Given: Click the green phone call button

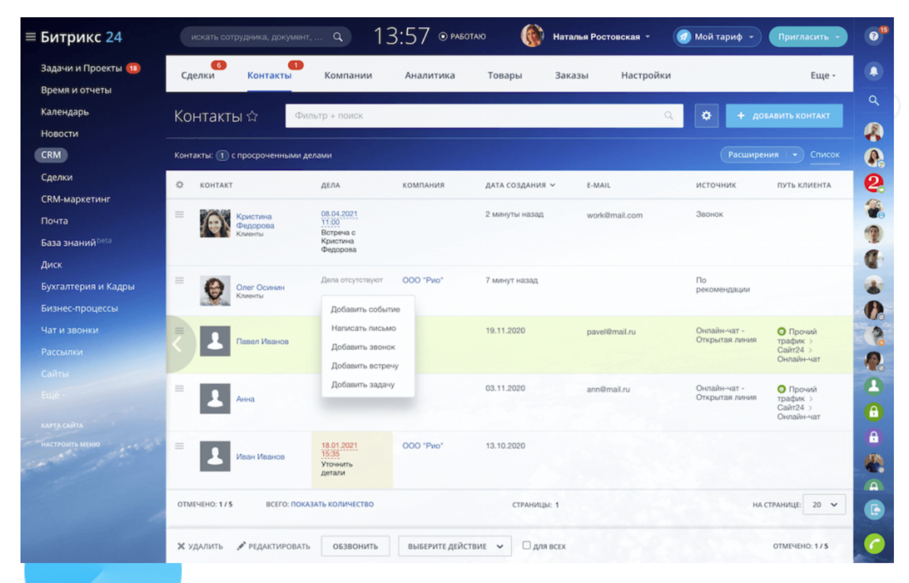Looking at the screenshot, I should 873,543.
